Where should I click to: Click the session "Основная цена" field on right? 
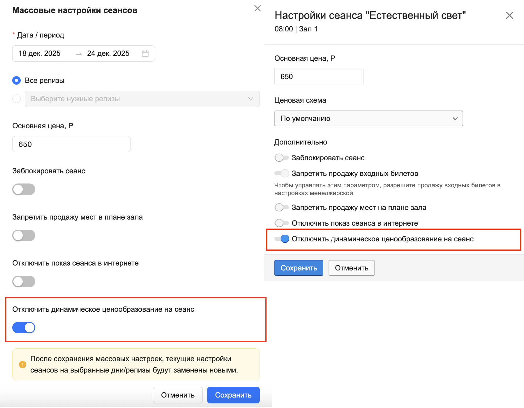click(319, 77)
